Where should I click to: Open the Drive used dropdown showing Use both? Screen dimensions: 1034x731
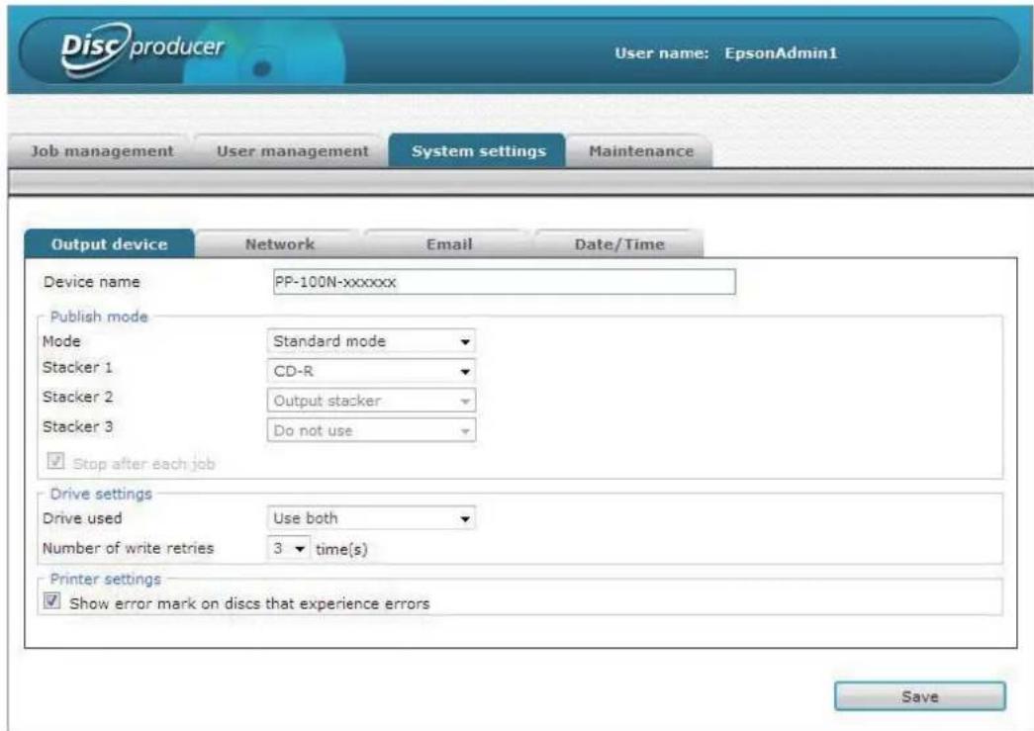tap(371, 518)
